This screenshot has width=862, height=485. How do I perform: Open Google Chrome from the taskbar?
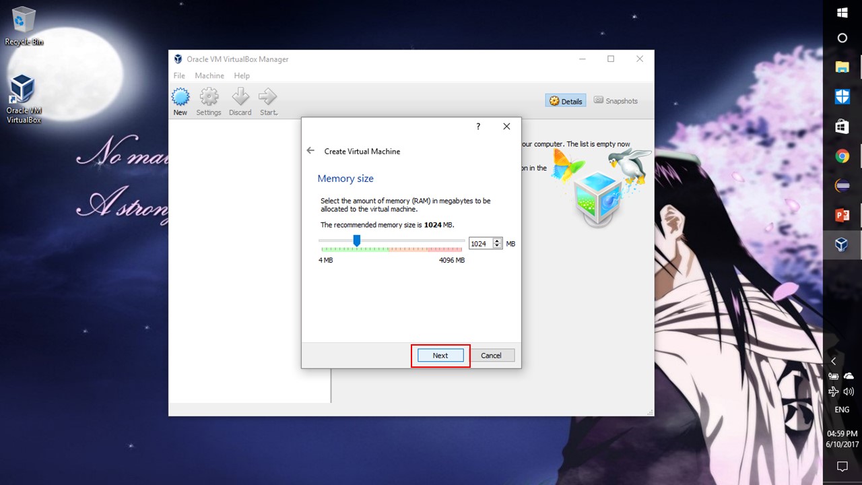click(x=842, y=156)
